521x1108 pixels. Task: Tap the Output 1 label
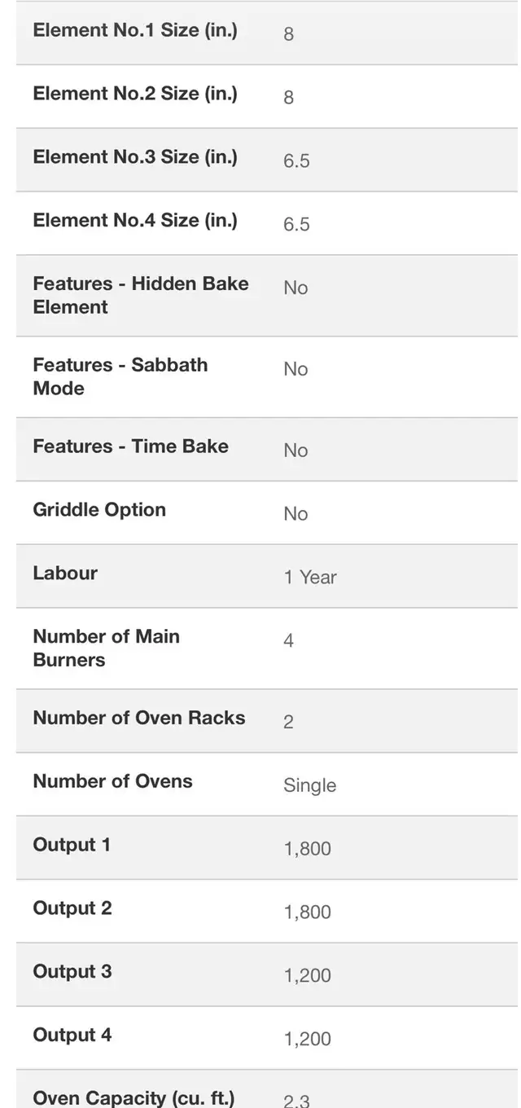click(x=72, y=845)
